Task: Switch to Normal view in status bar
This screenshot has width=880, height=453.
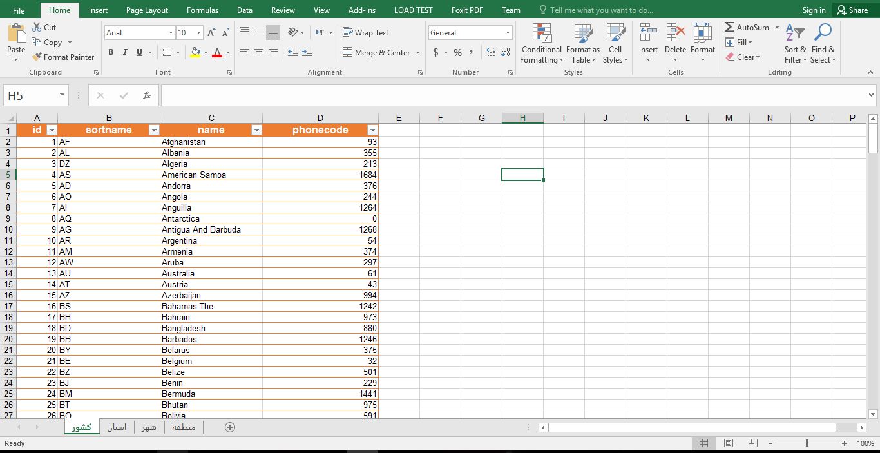Action: 704,443
